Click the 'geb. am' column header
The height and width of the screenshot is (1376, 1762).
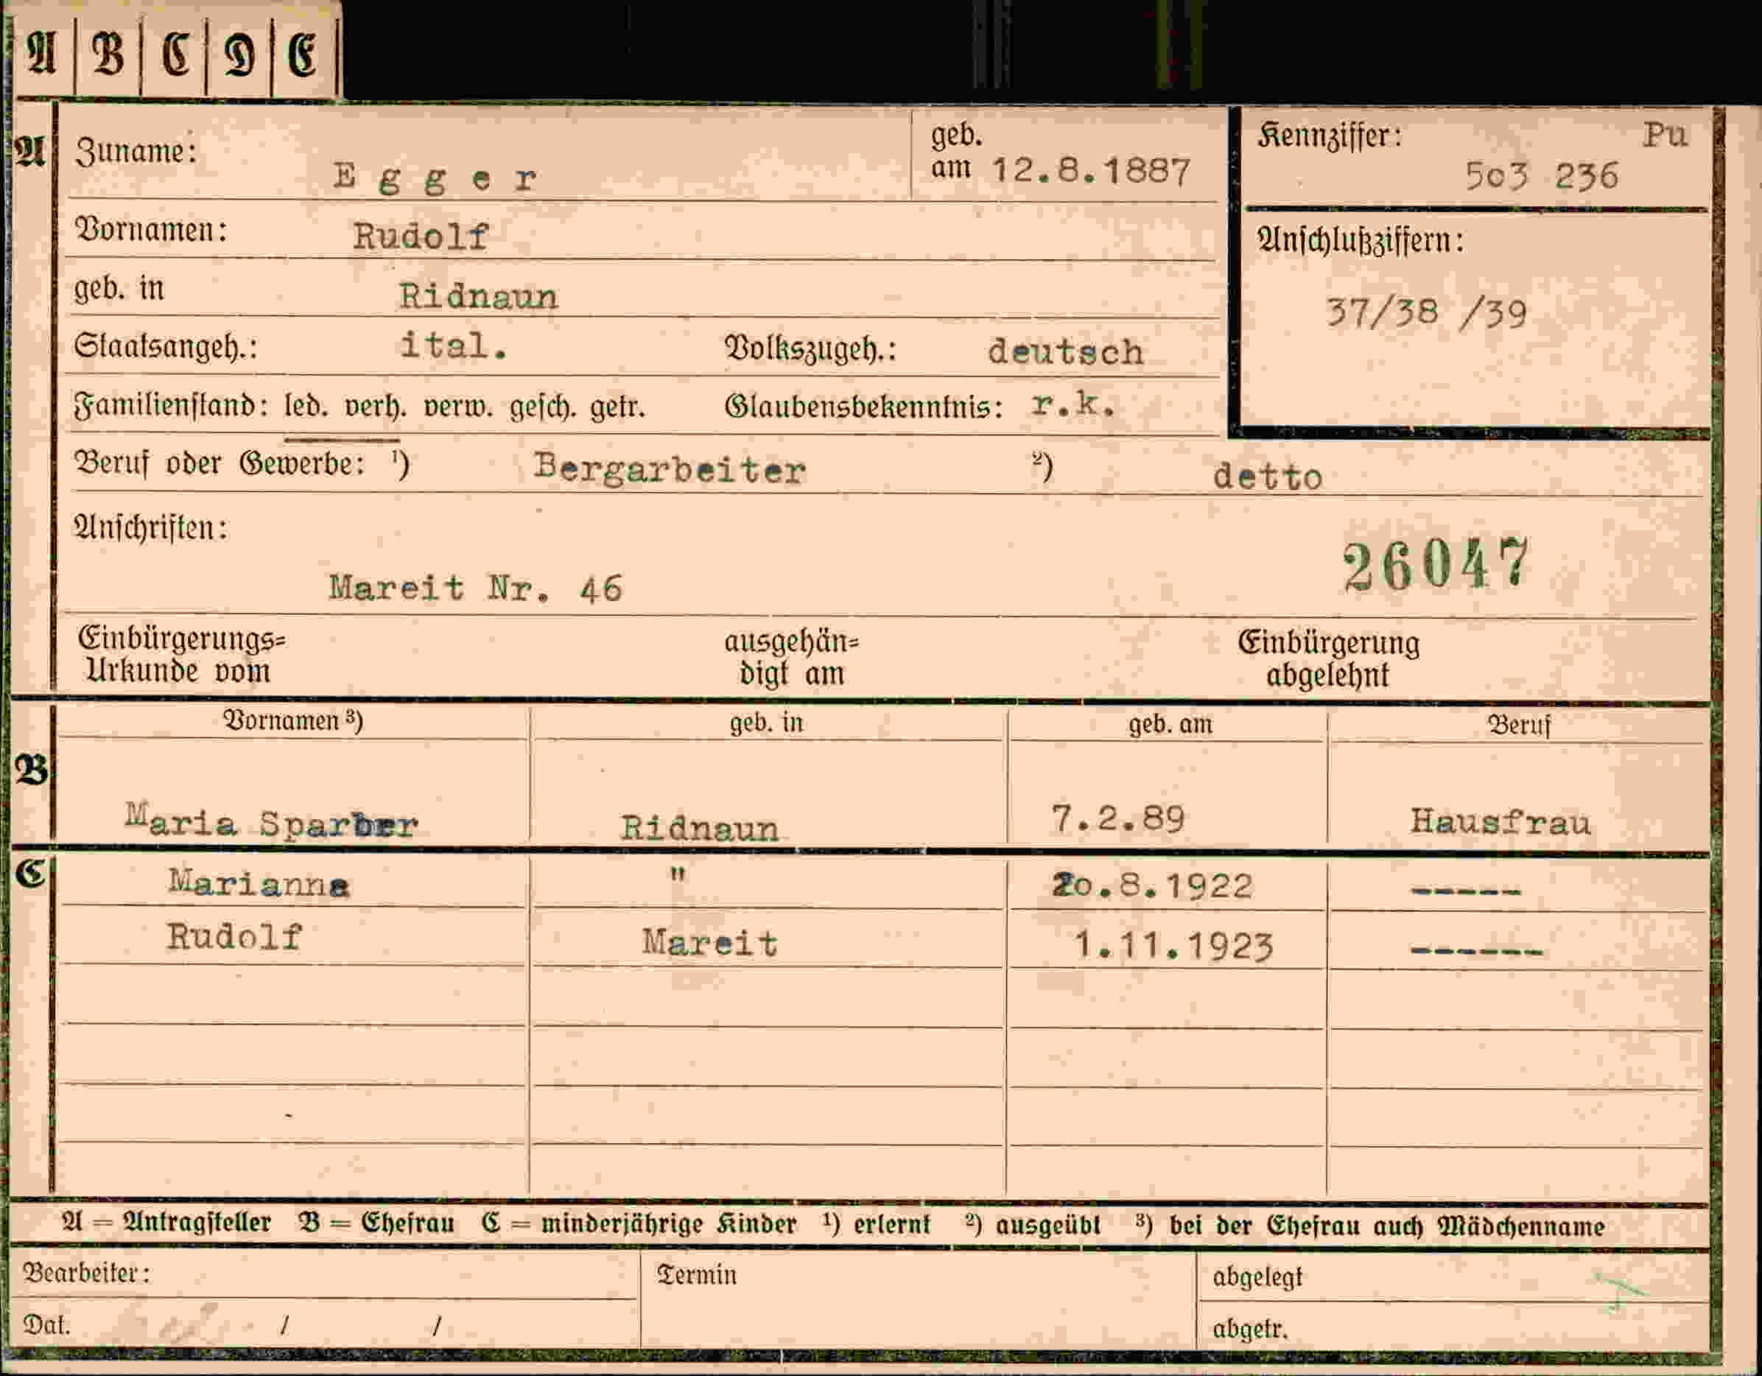(x=1170, y=724)
